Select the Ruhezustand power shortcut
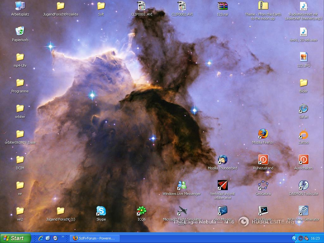The image size is (324, 243). [263, 160]
